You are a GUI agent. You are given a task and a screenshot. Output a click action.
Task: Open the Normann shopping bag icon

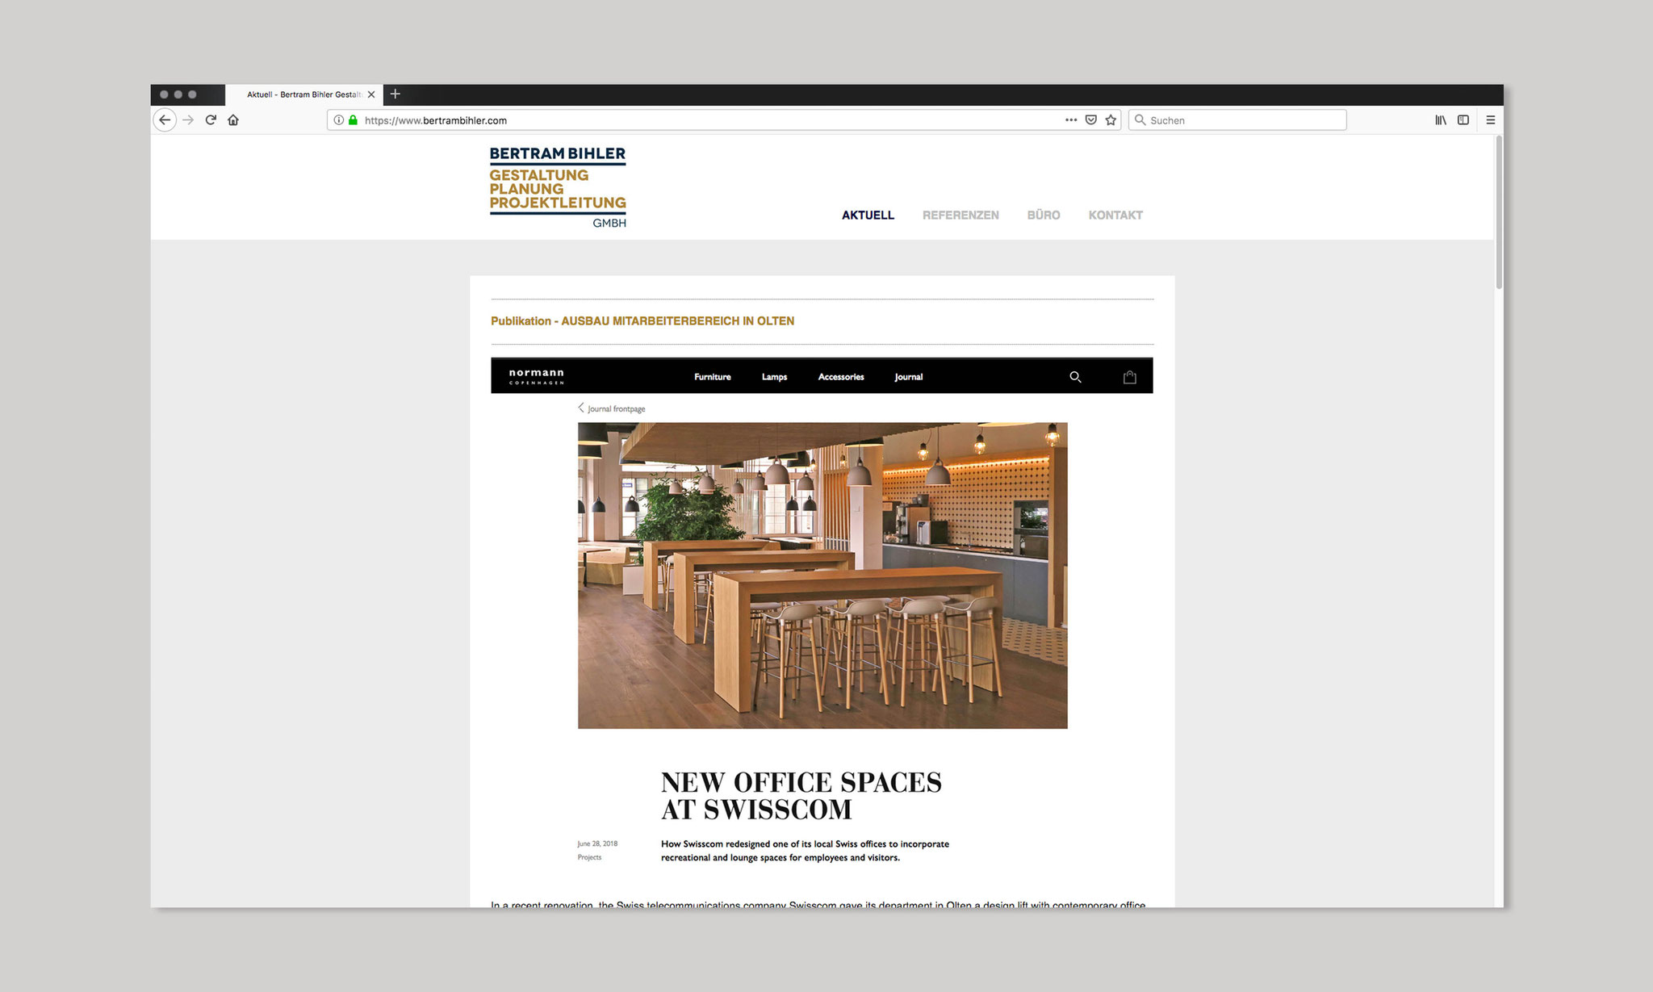pyautogui.click(x=1130, y=377)
